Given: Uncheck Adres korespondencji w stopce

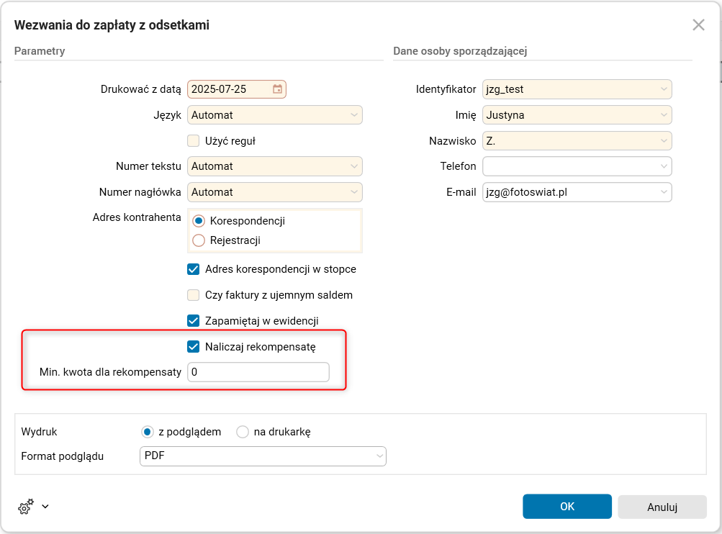Looking at the screenshot, I should point(194,269).
